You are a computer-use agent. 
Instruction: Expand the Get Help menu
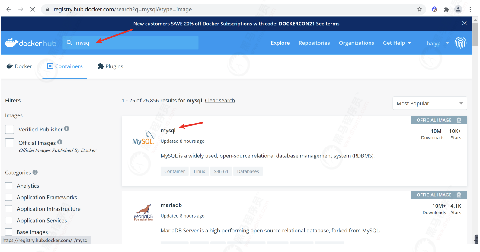397,43
